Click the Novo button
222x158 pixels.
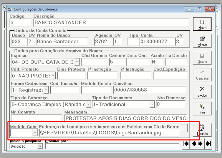[x=202, y=24]
